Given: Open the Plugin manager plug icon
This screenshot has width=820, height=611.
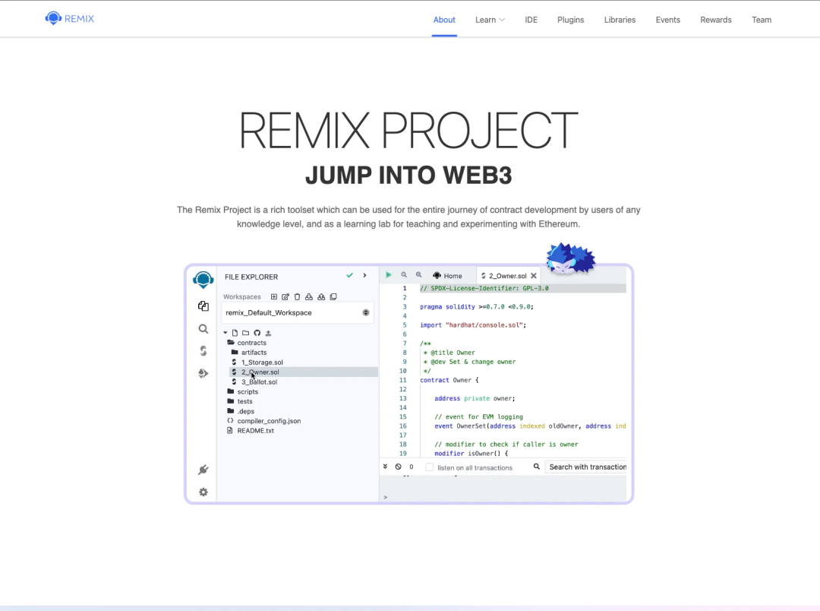Looking at the screenshot, I should click(x=203, y=470).
